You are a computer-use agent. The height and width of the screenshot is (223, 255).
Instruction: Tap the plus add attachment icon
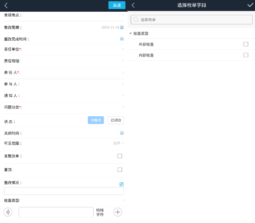(118, 212)
